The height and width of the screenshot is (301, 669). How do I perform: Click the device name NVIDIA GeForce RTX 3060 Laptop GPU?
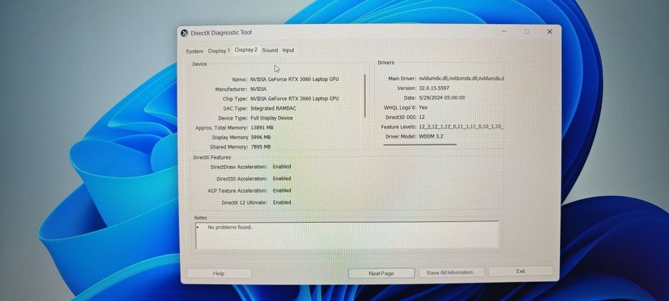tap(294, 80)
